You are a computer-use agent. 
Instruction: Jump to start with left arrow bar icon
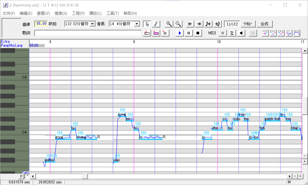click(190, 24)
